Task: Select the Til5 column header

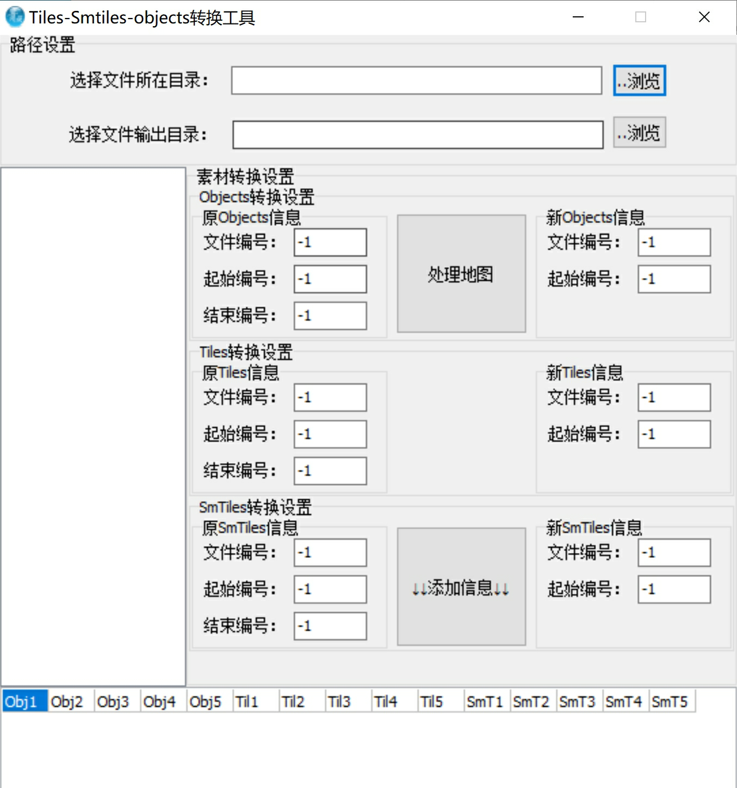Action: pos(441,701)
